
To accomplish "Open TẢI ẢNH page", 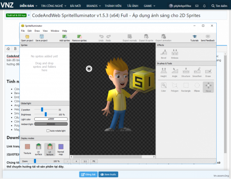I will pyautogui.click(x=133, y=6).
